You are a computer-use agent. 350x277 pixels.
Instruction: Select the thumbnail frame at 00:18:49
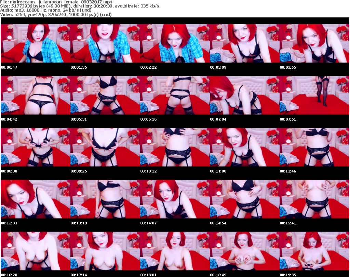pyautogui.click(x=245, y=251)
